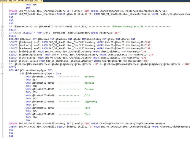Click the last END keyword at the bottom
The height and width of the screenshot is (143, 190).
coord(11,136)
